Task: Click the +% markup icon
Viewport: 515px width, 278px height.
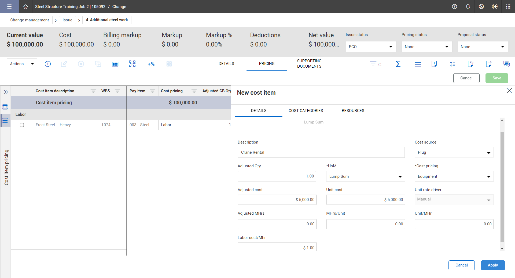Action: click(151, 64)
